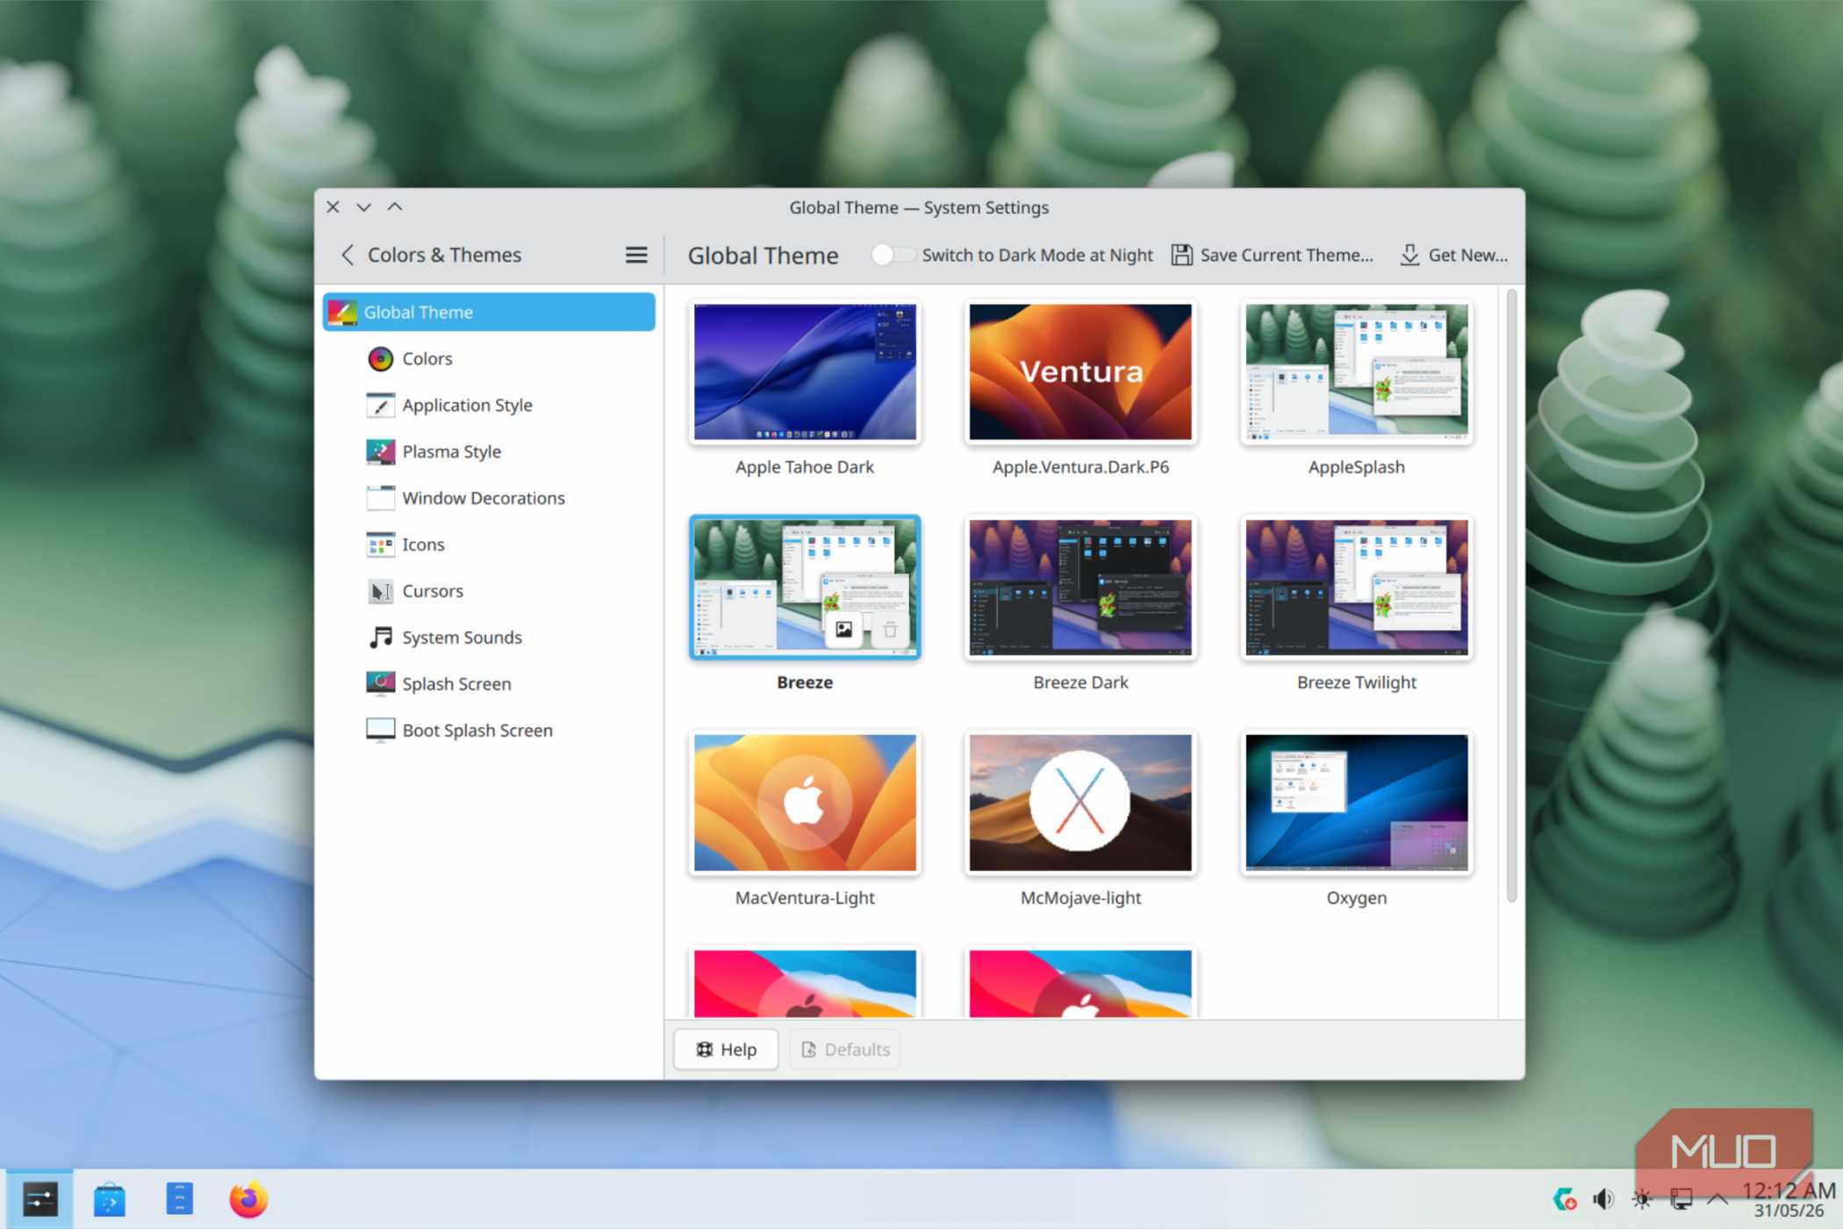Select the Apple.Ventura.Dark.P6 theme thumbnail
Screen dimensions: 1843x1229
pyautogui.click(x=1080, y=372)
